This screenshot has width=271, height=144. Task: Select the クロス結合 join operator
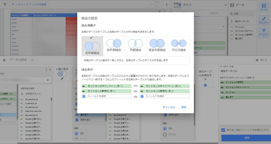click(x=179, y=46)
